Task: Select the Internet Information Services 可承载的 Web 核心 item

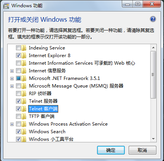Action: [82, 63]
